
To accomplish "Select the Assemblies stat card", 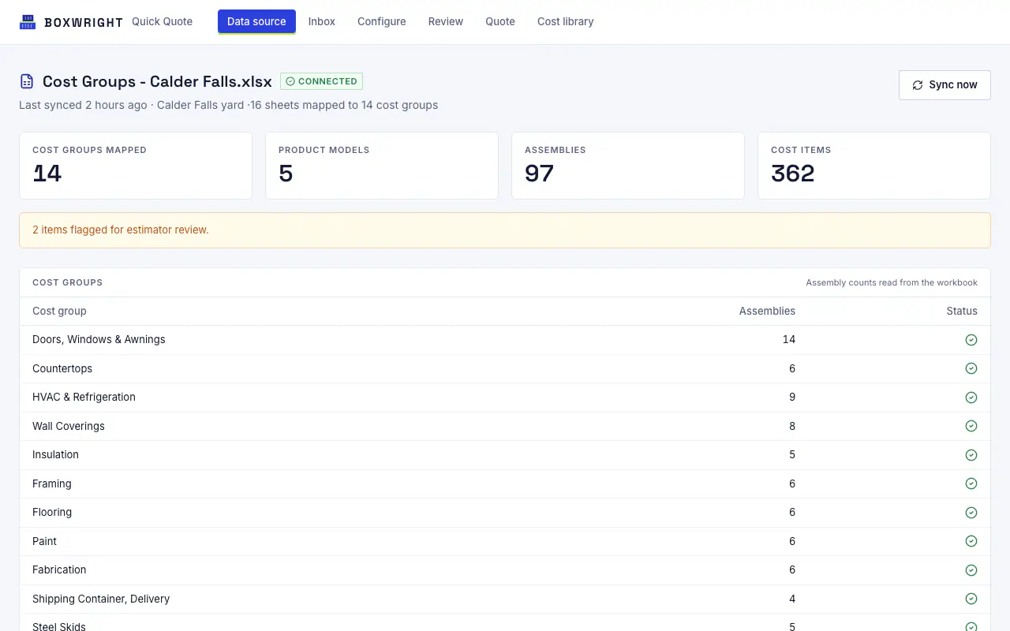I will (628, 166).
